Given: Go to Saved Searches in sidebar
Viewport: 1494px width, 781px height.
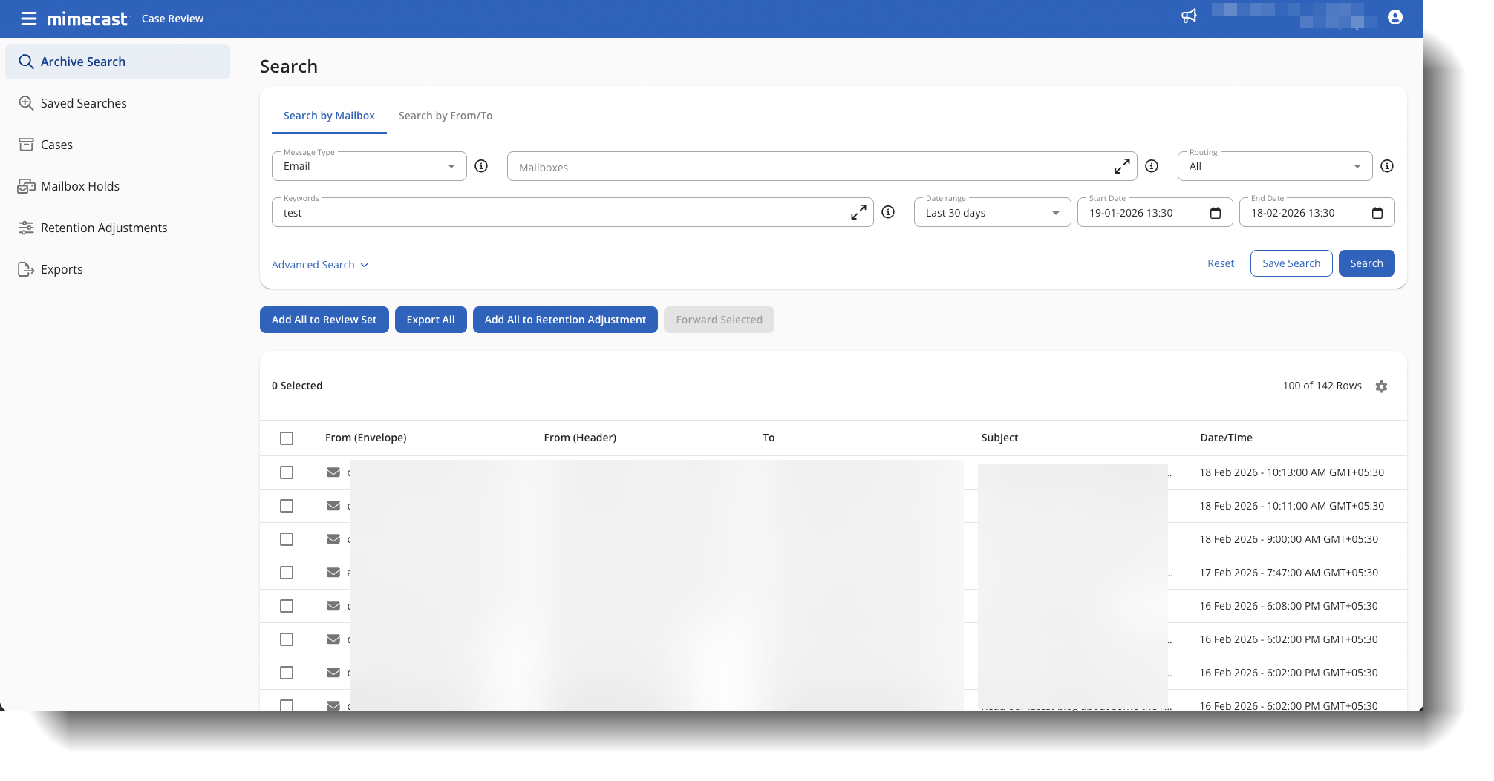Looking at the screenshot, I should click(83, 103).
